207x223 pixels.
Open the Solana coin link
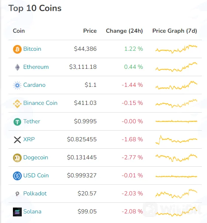(x=32, y=212)
